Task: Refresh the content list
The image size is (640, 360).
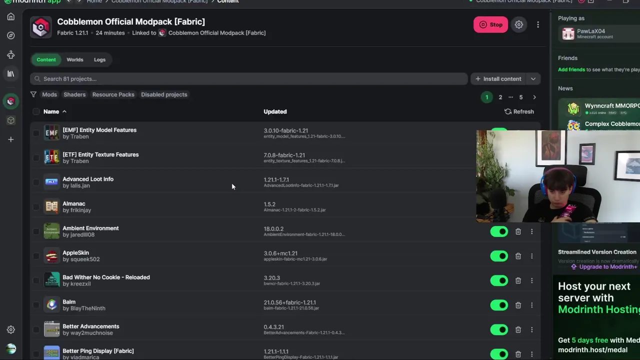Action: 519,111
